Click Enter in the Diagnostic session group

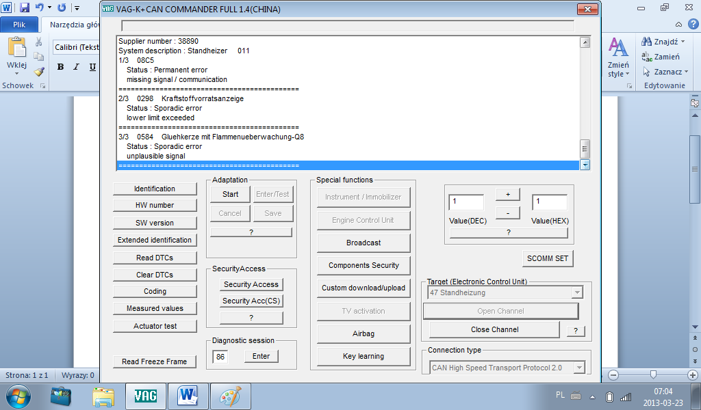coord(261,356)
